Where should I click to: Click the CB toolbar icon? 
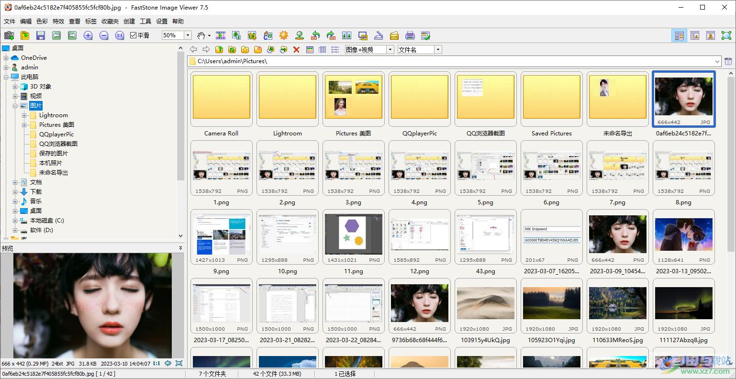(268, 35)
